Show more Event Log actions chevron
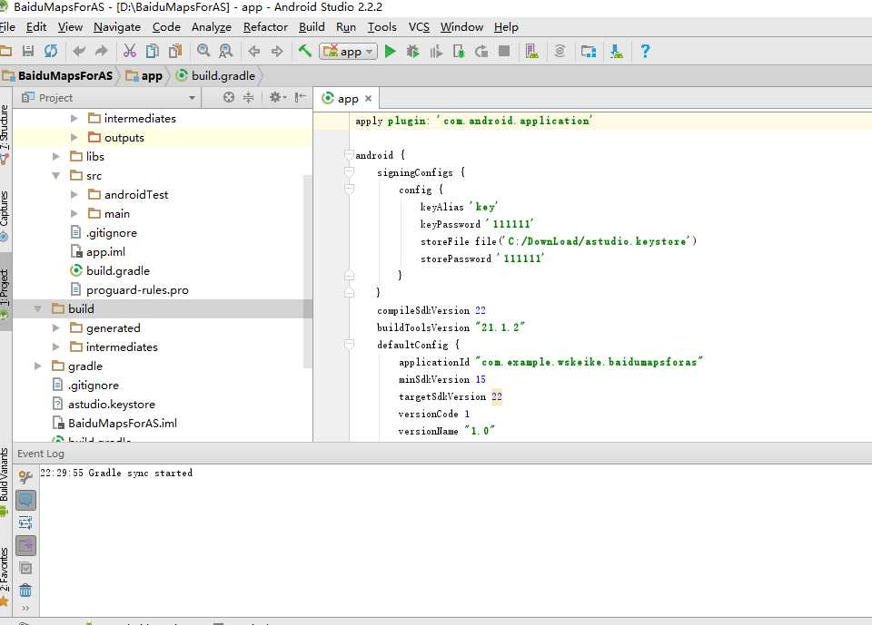This screenshot has height=625, width=872. 25,609
